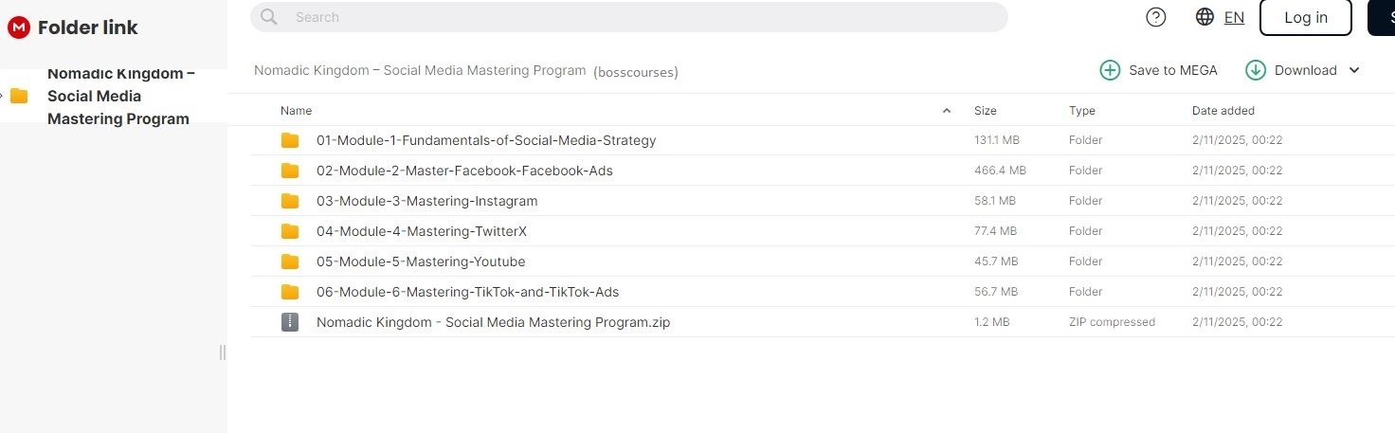The height and width of the screenshot is (433, 1395).
Task: Click the sidebar Nomadic Kingdom folder icon
Action: [x=19, y=96]
